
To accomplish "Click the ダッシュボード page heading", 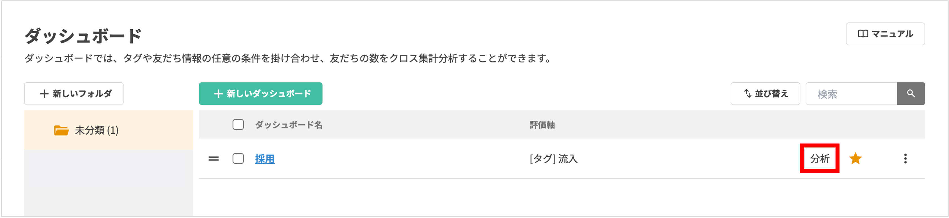I will coord(83,36).
